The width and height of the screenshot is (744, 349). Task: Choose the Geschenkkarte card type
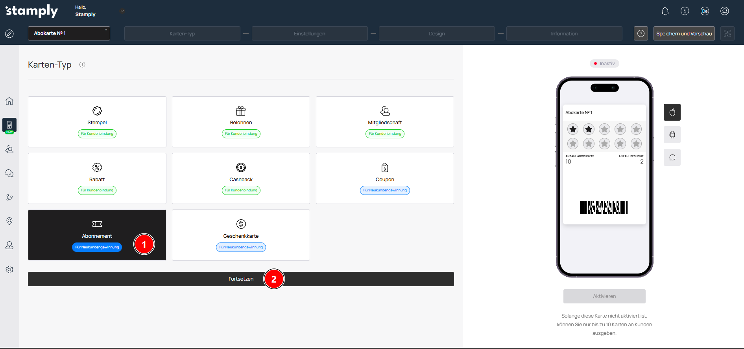241,235
